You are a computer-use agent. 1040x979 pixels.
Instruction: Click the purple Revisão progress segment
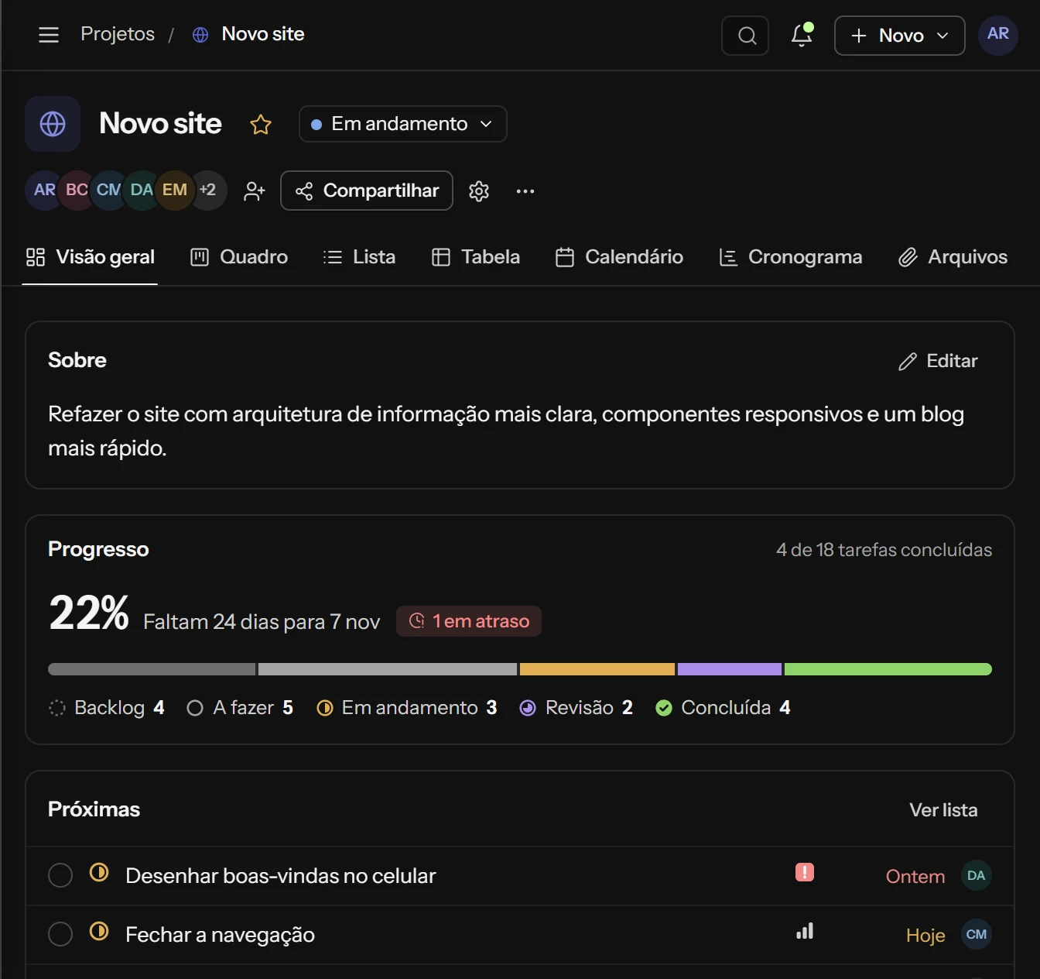point(730,669)
